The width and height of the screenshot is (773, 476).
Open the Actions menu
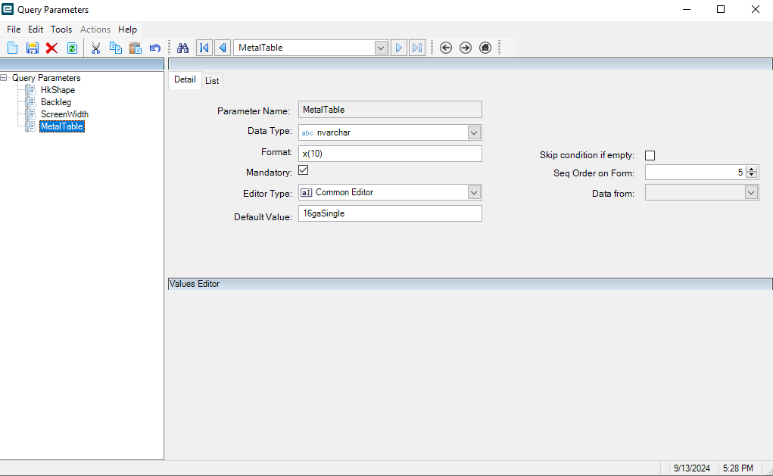pyautogui.click(x=95, y=30)
